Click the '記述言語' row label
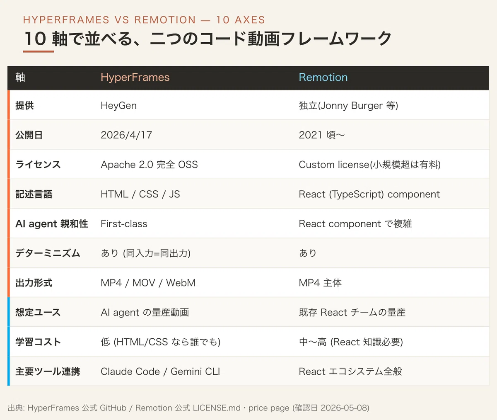 point(34,194)
